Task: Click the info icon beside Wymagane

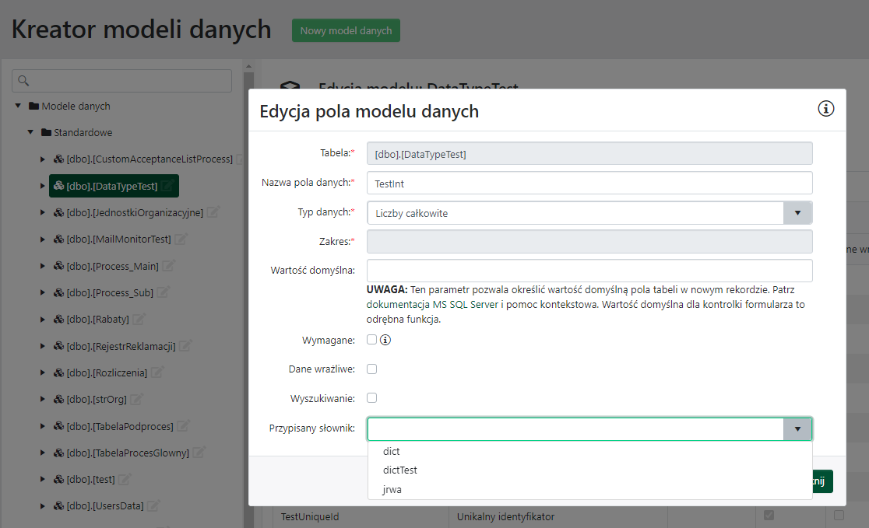Action: (x=385, y=339)
